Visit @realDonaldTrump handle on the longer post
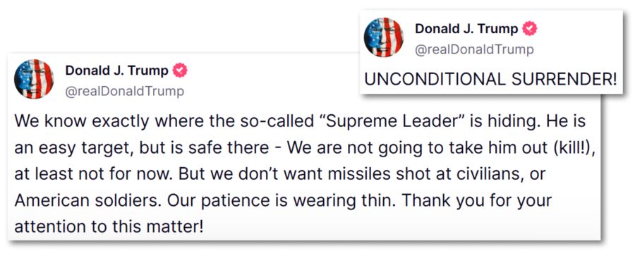Image resolution: width=635 pixels, height=256 pixels. click(125, 92)
